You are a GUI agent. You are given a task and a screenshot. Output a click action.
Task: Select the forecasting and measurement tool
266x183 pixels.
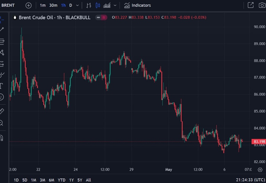[x=2, y=64]
